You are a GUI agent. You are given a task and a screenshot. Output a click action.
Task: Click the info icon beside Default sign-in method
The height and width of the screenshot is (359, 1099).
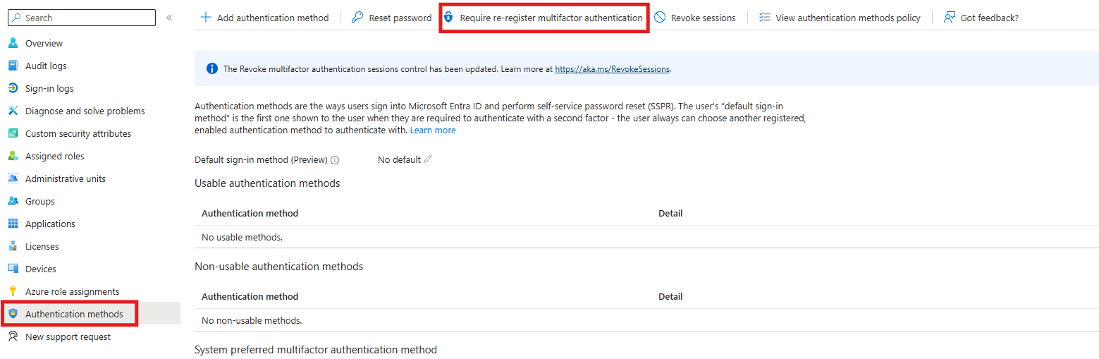tap(335, 160)
